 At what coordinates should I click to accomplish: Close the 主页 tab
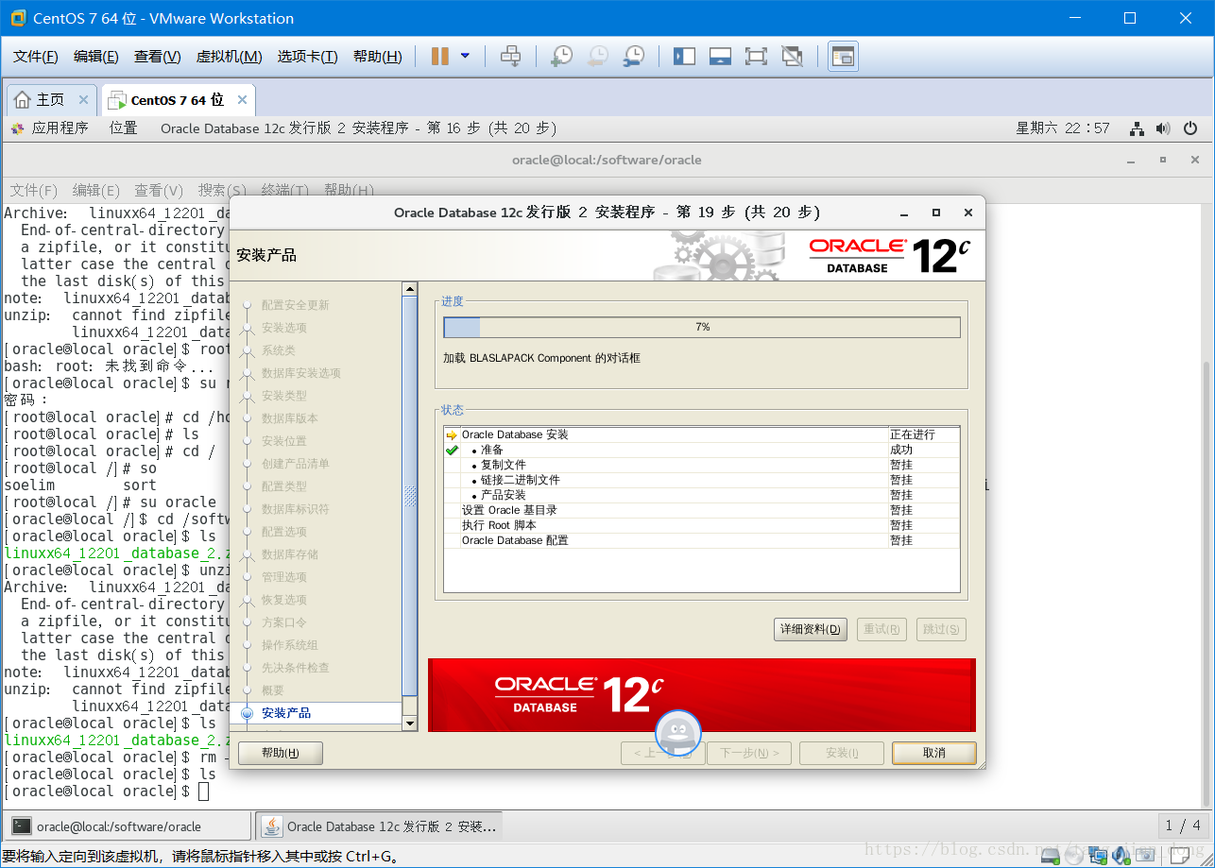83,100
